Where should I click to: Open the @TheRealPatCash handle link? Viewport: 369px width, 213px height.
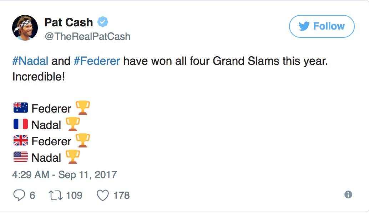coord(87,36)
